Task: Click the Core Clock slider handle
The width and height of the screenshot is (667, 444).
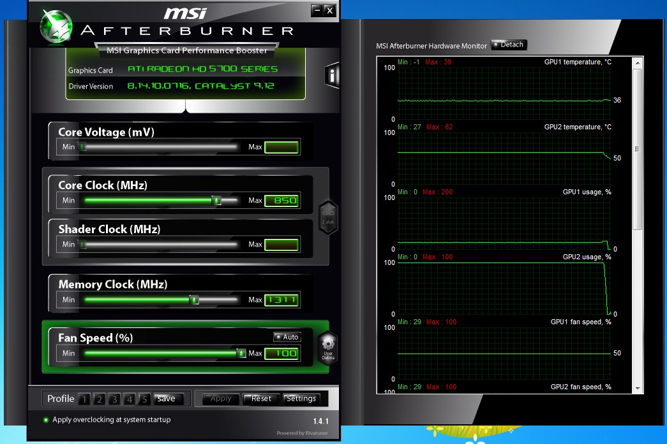Action: (x=216, y=201)
